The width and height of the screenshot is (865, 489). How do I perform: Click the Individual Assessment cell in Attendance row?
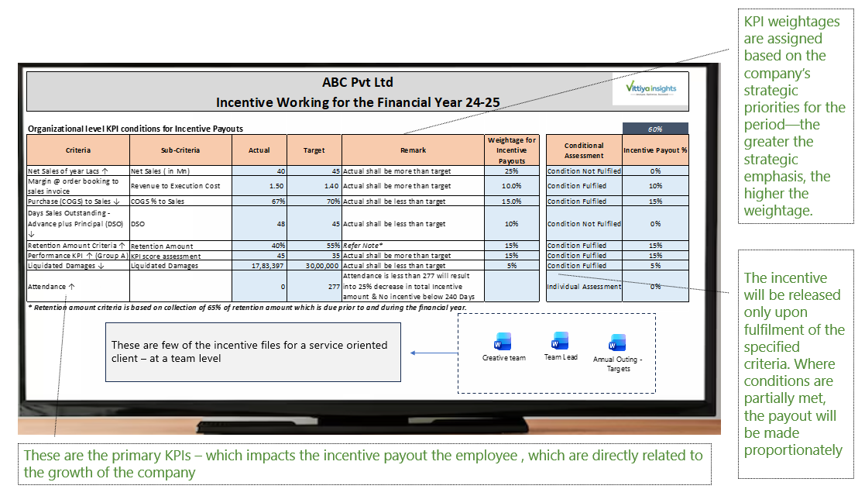click(x=583, y=287)
